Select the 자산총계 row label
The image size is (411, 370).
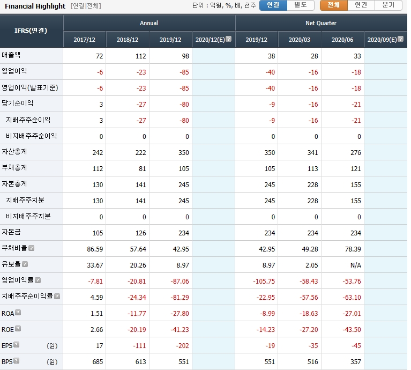pyautogui.click(x=14, y=152)
